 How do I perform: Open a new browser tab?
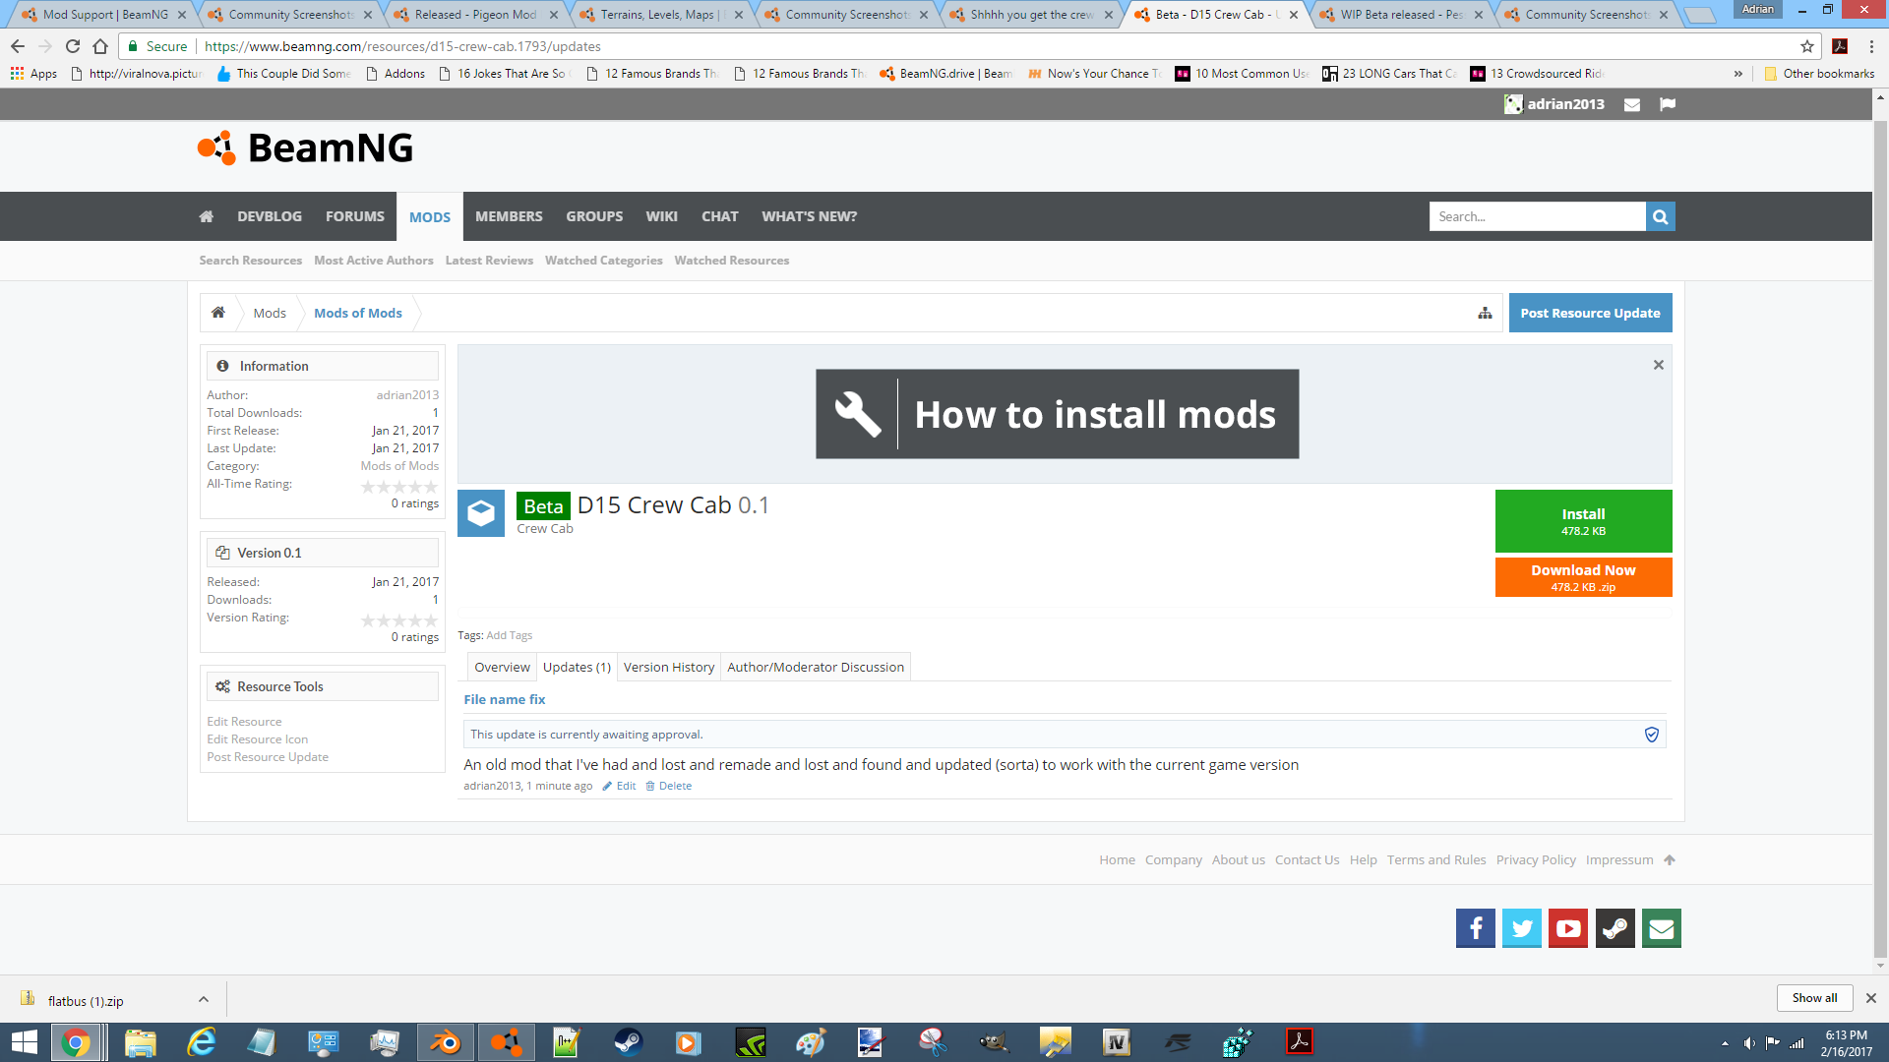[1699, 15]
